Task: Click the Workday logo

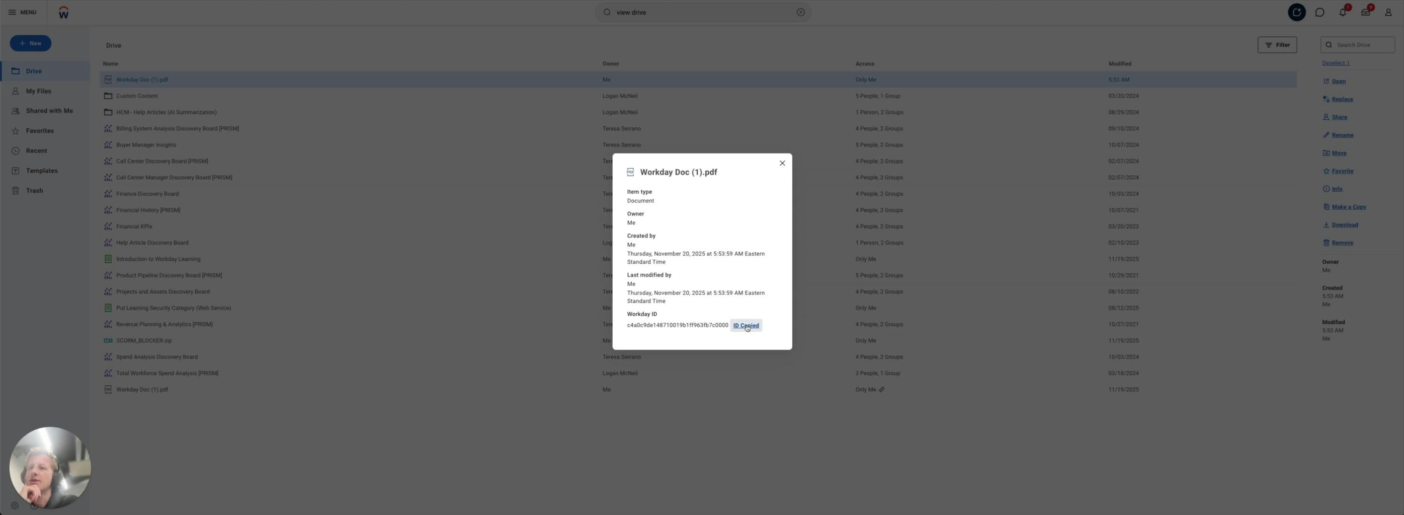Action: 63,11
